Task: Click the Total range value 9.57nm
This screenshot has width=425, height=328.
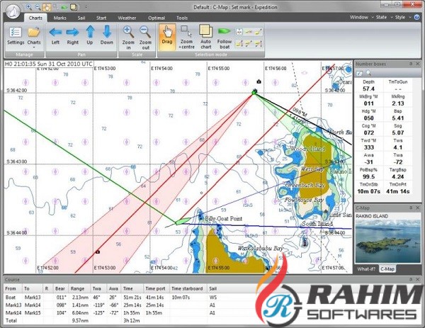Action: pyautogui.click(x=80, y=320)
